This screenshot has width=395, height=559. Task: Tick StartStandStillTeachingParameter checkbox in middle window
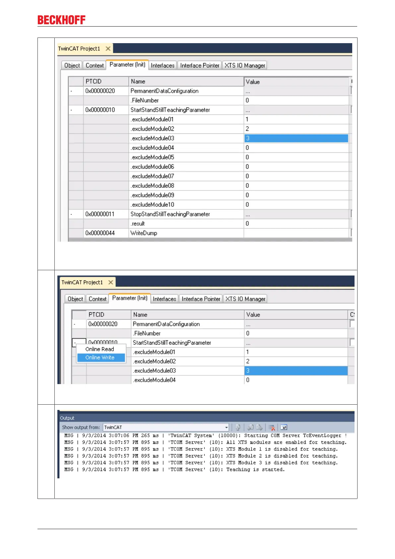coord(352,342)
